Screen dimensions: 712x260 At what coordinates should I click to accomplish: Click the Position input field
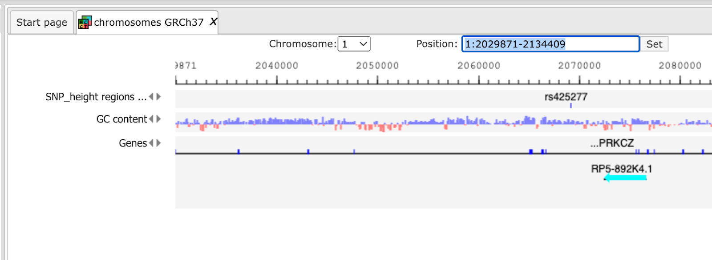(550, 44)
